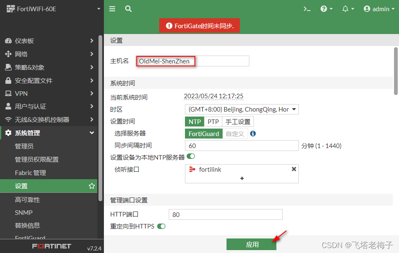Remove the fortilink interface with X
This screenshot has width=399, height=253.
tap(294, 169)
